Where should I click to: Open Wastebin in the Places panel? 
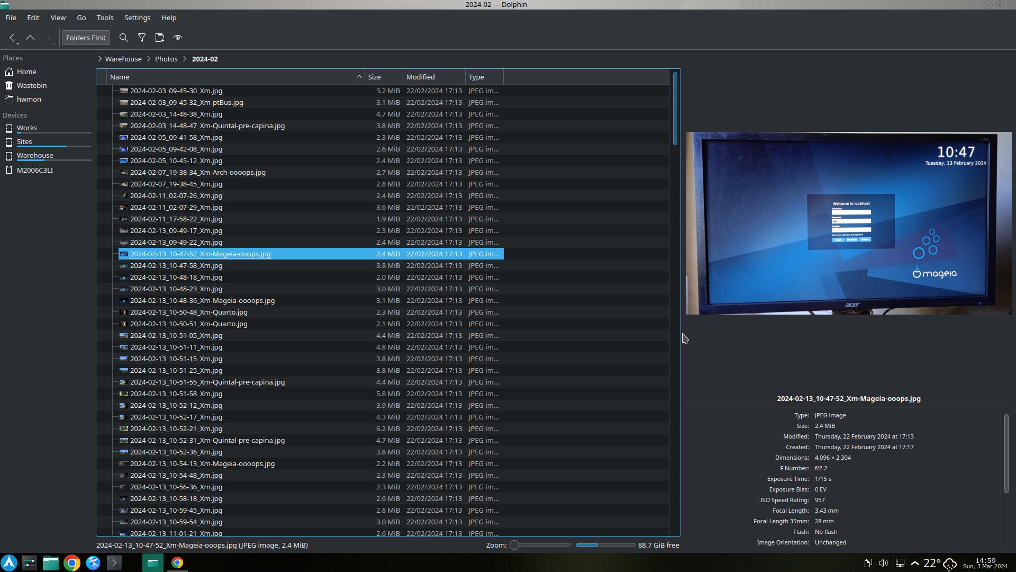[x=31, y=85]
